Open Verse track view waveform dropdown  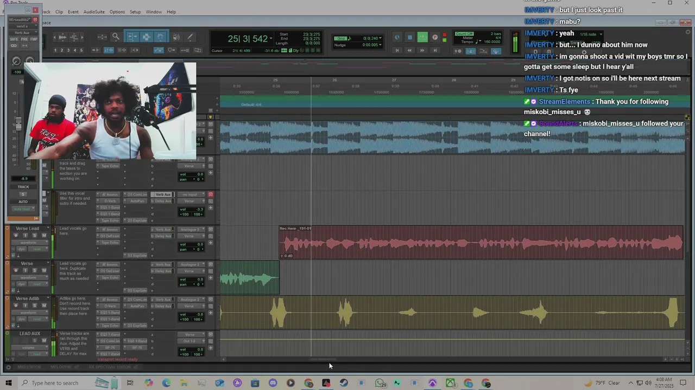click(x=30, y=277)
